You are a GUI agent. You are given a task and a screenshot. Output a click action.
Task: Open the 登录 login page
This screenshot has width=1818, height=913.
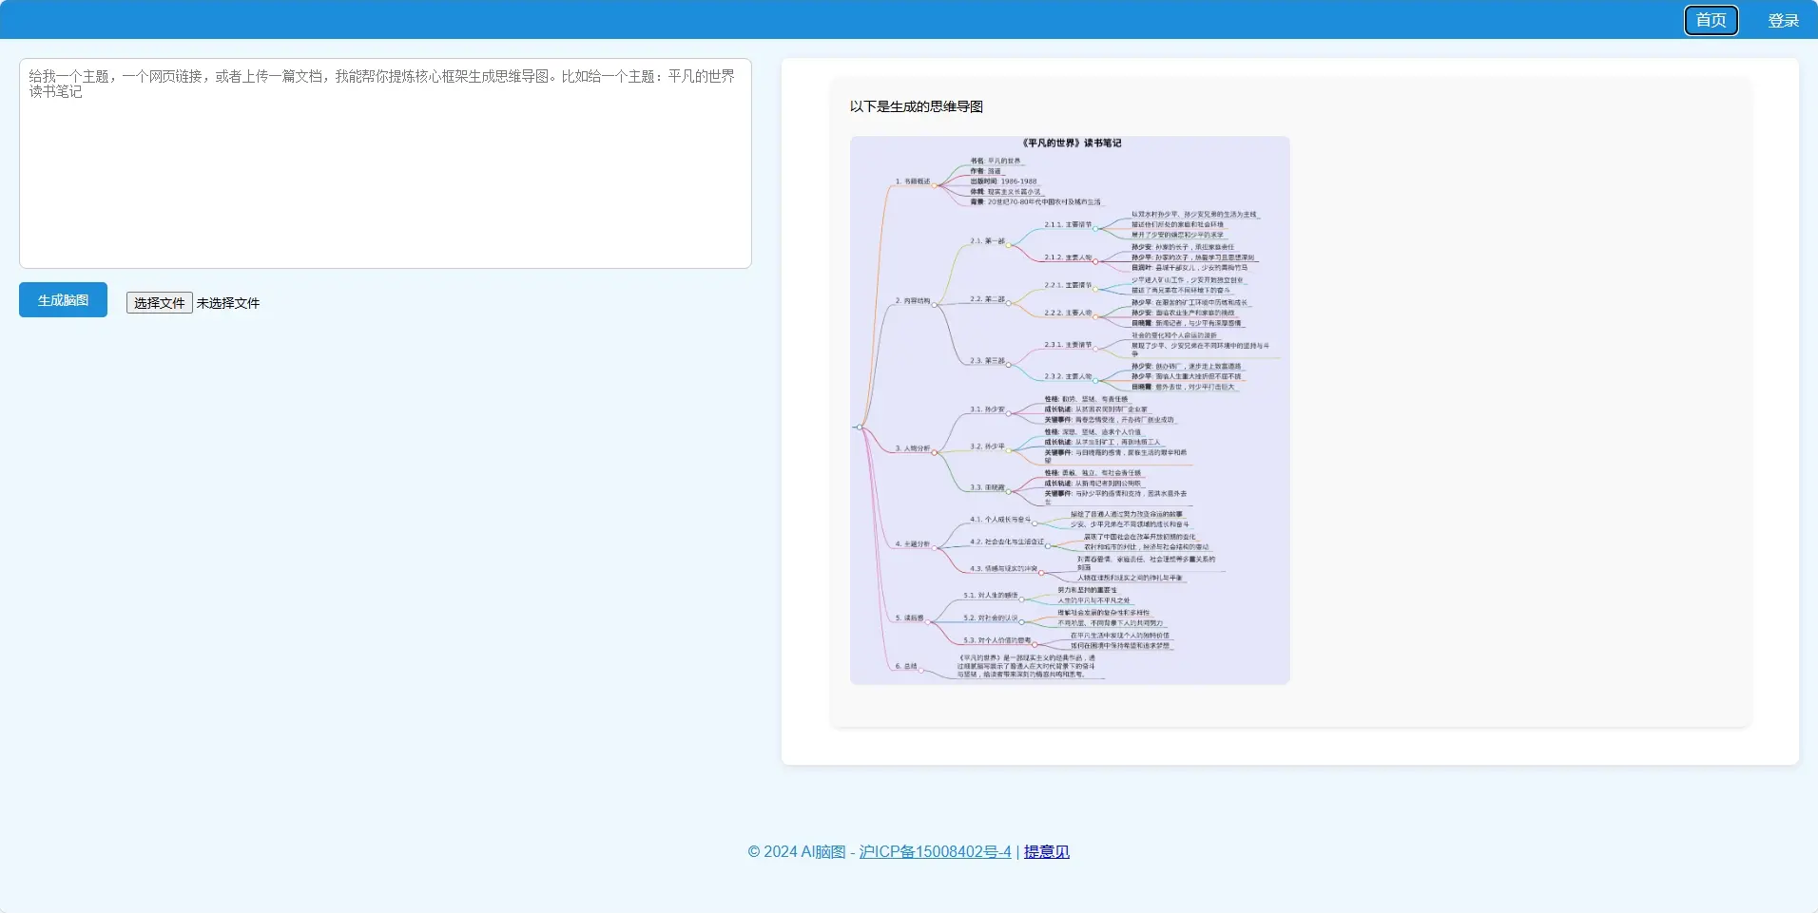click(x=1783, y=20)
